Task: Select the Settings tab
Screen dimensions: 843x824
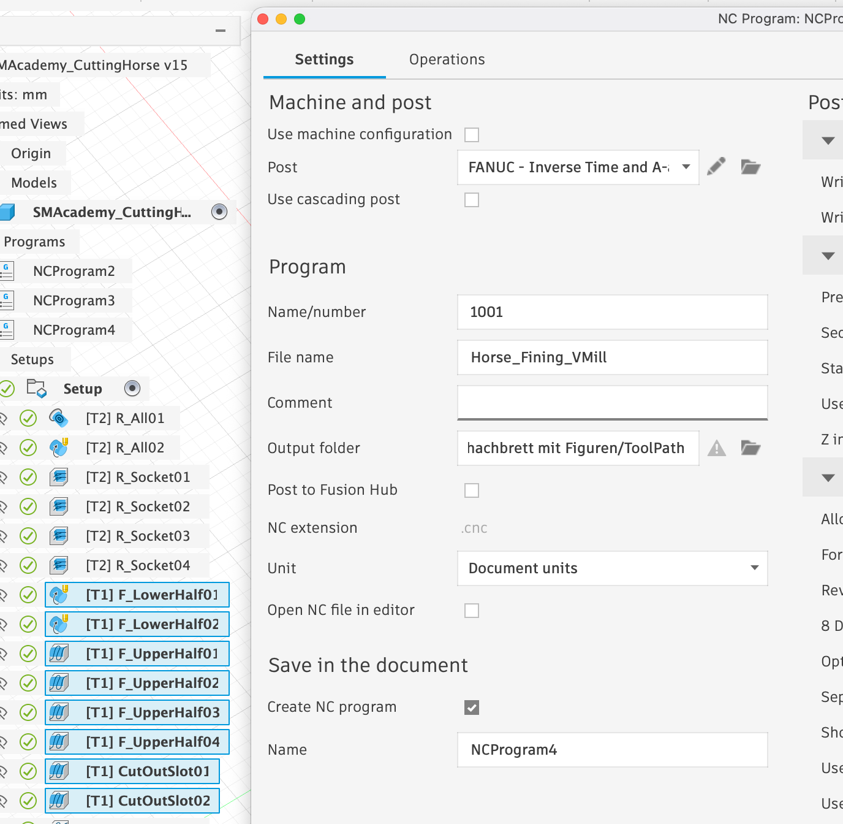Action: tap(324, 59)
